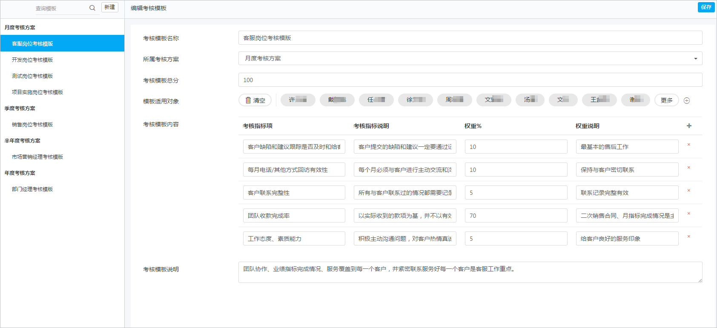Screen dimensions: 717x328
Task: Delete the first indicator row about 客户缺陷和建议
Action: (x=688, y=145)
